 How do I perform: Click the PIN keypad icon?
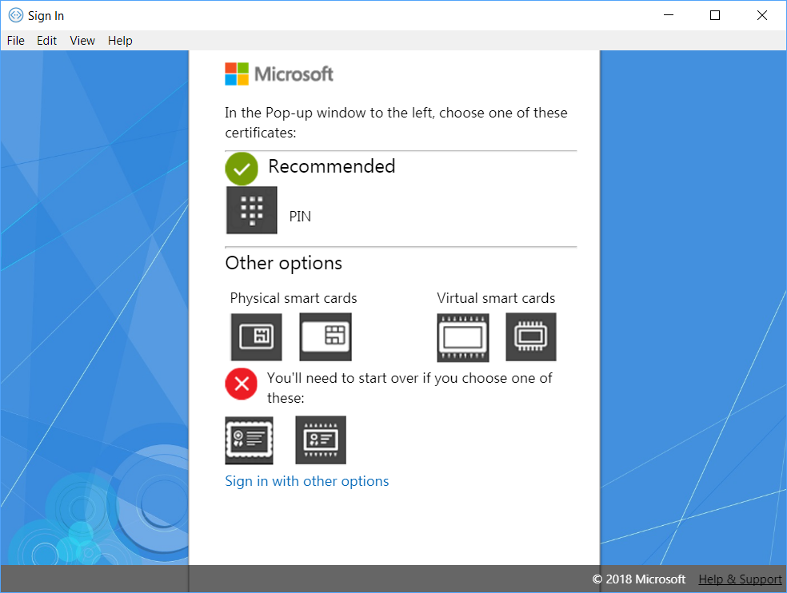(x=251, y=210)
